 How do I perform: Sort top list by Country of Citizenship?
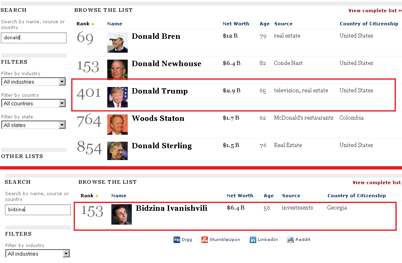(368, 24)
